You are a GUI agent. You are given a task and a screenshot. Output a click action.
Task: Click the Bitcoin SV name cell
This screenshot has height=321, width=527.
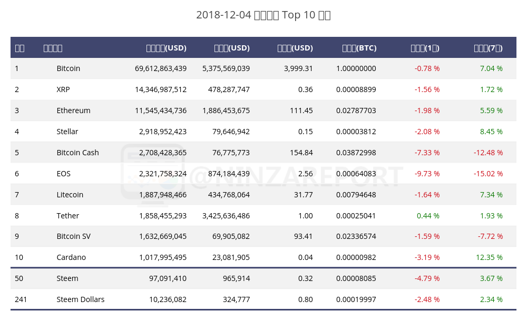[73, 236]
